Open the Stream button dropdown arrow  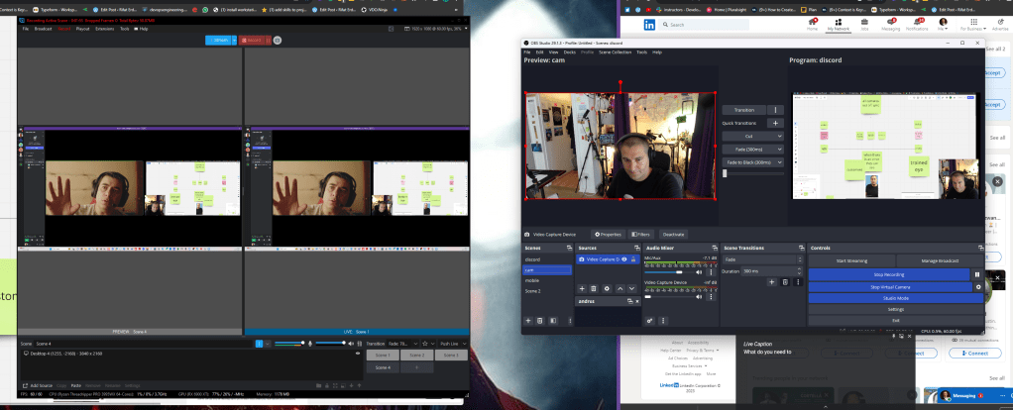(x=233, y=40)
